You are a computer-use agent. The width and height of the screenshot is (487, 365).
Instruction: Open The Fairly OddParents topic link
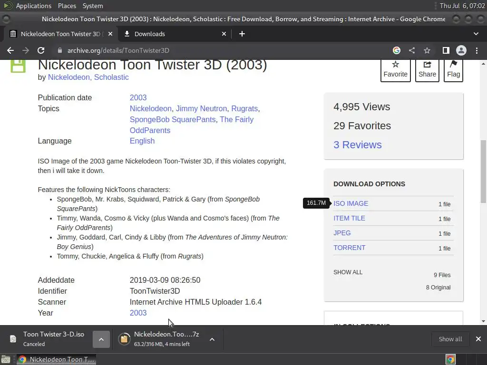[x=192, y=125]
